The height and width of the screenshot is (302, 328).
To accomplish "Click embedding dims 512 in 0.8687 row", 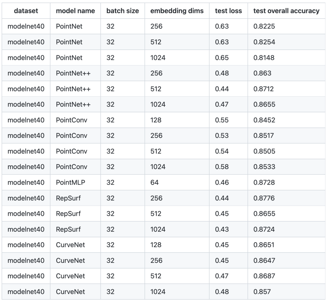I will [x=156, y=276].
